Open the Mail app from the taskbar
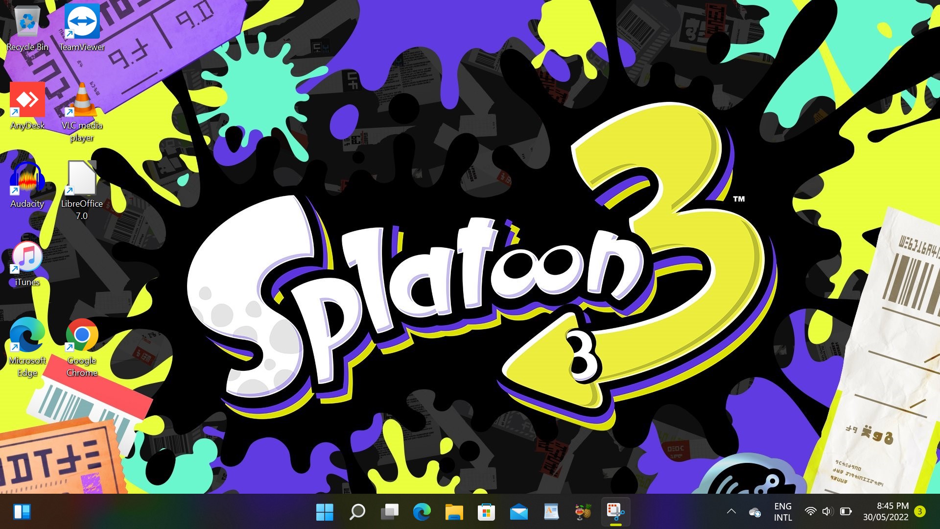 coord(519,512)
